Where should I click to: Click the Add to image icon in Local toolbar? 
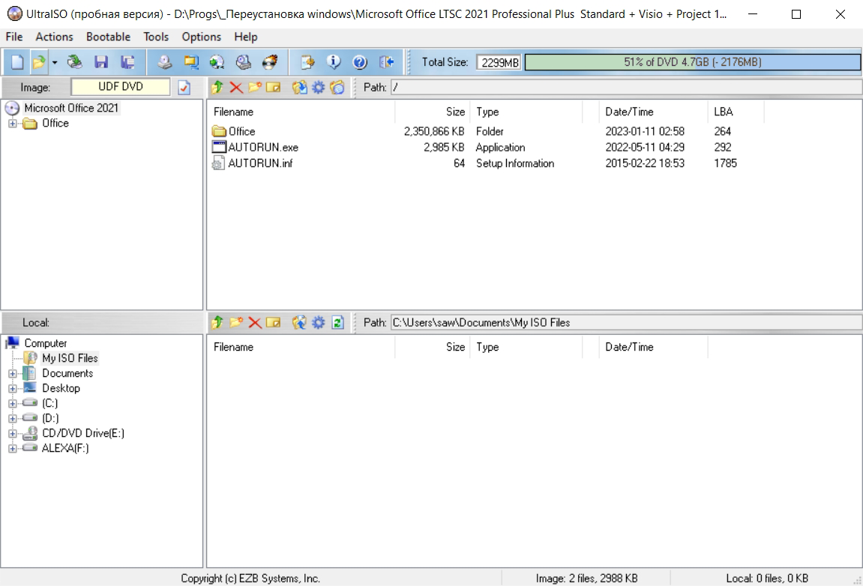(x=299, y=322)
